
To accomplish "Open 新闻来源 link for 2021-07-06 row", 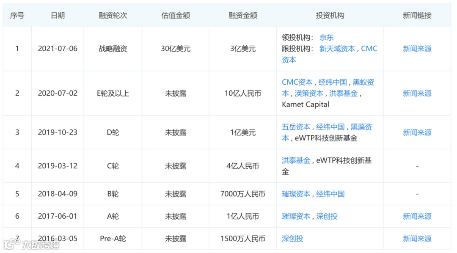I will [x=417, y=49].
